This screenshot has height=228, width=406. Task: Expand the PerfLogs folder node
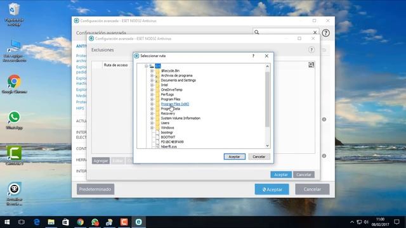[152, 94]
